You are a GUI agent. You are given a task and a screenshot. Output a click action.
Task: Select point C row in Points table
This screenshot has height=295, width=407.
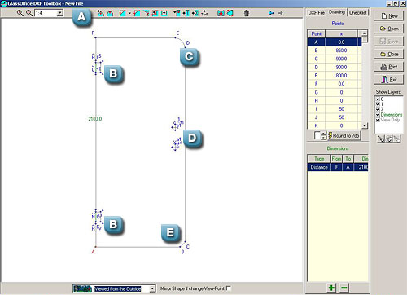click(335, 59)
